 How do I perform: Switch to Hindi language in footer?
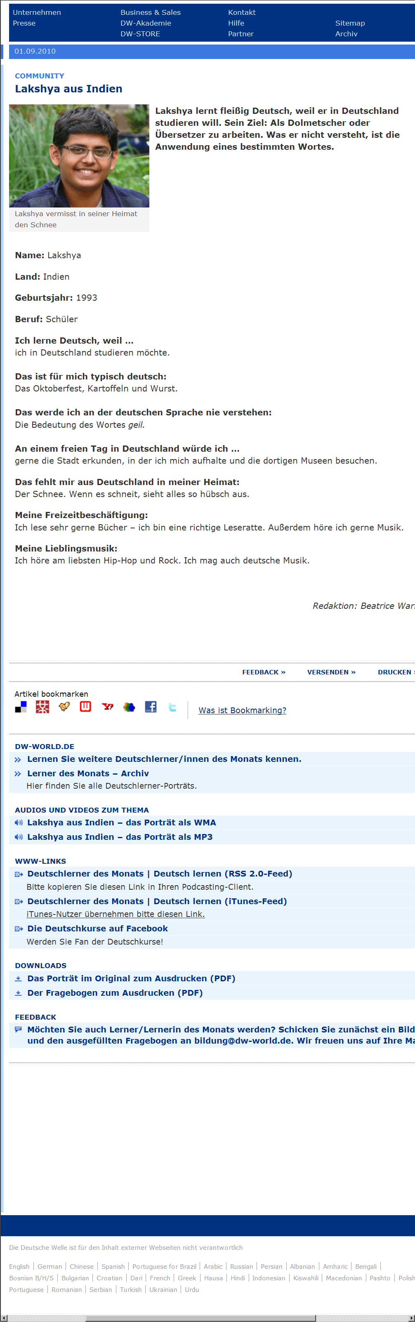[x=238, y=1278]
